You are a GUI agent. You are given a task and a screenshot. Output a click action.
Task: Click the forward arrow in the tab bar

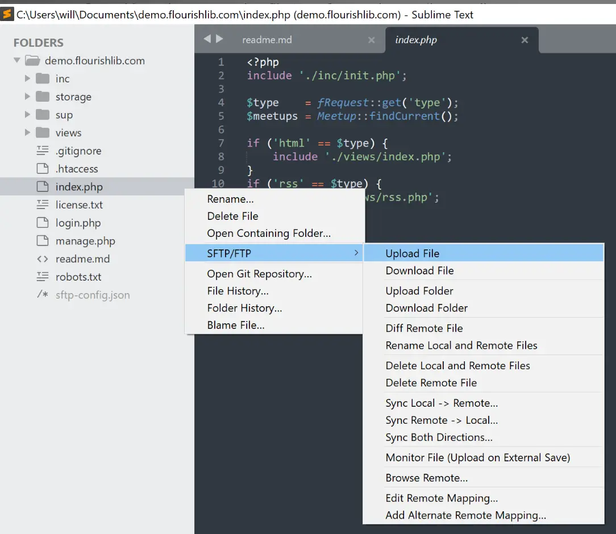click(219, 39)
